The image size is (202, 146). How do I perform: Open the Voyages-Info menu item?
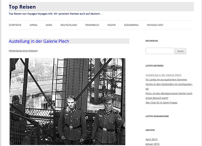[x=155, y=25]
